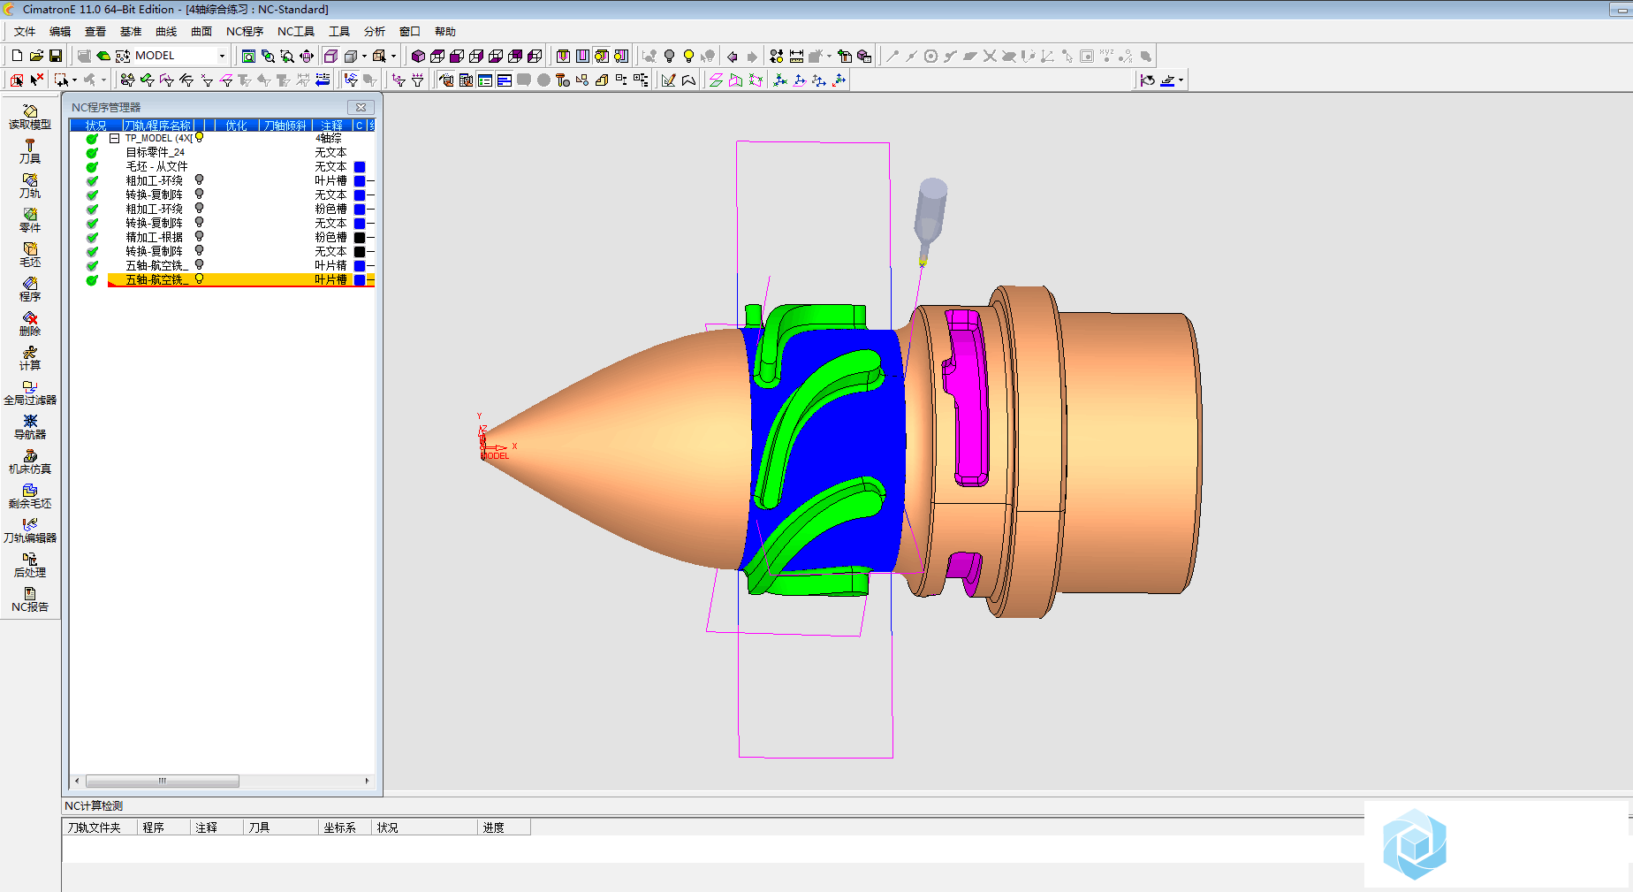Open the 编辑 menu
Image resolution: width=1633 pixels, height=892 pixels.
click(x=60, y=32)
